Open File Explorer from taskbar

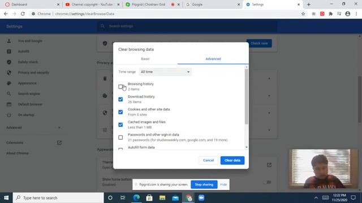click(162, 198)
